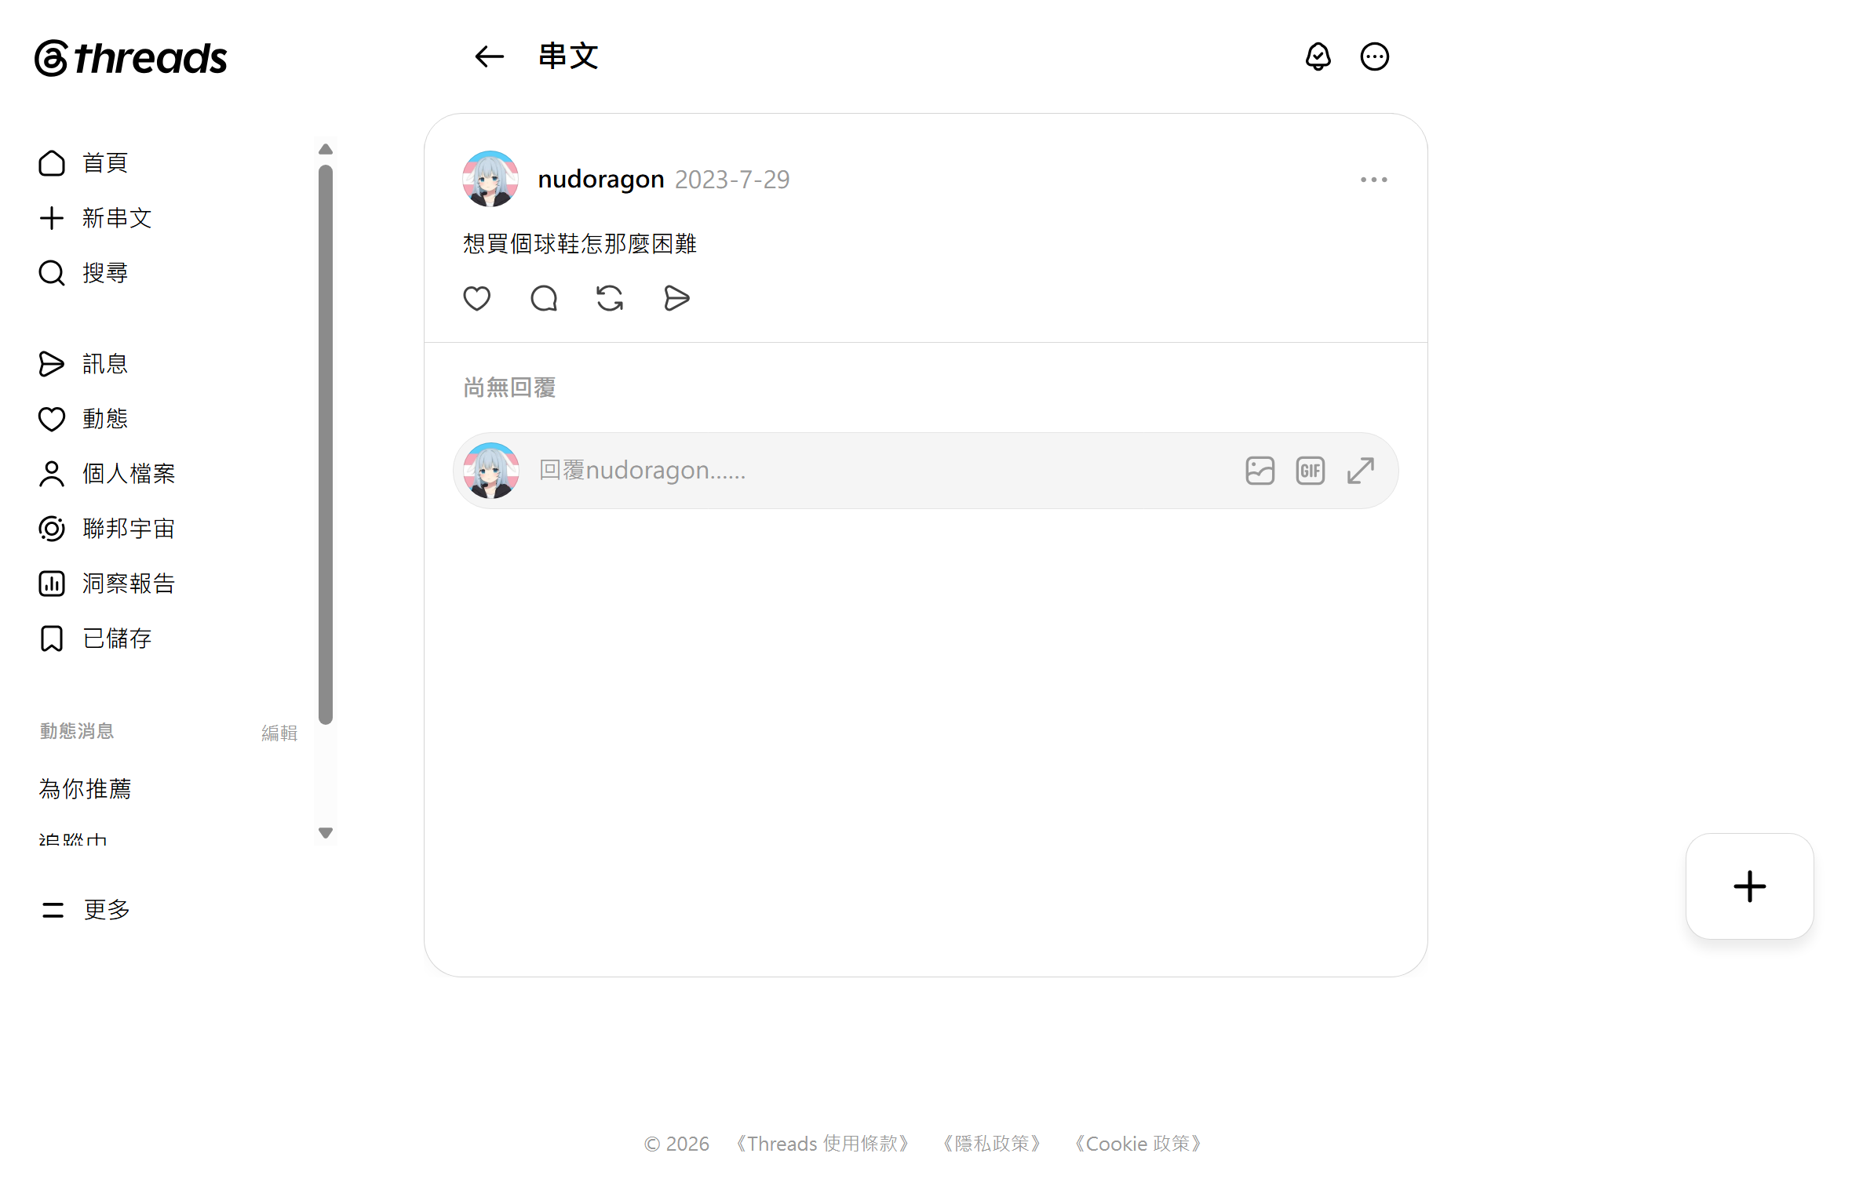Like the nudoragon post with heart
1852x1197 pixels.
[x=476, y=298]
